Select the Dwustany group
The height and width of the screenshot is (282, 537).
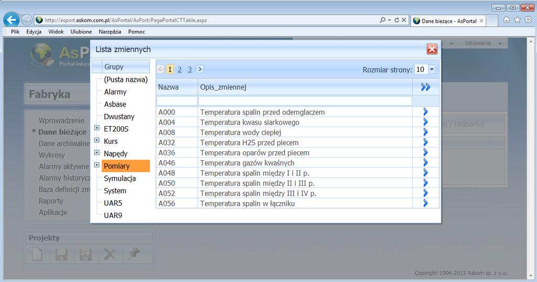pyautogui.click(x=119, y=117)
